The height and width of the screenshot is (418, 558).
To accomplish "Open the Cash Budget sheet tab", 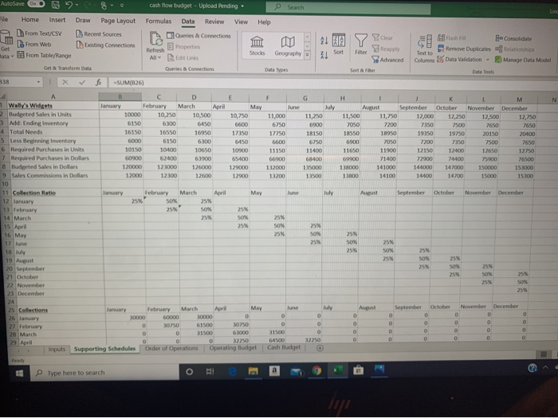I will point(284,347).
